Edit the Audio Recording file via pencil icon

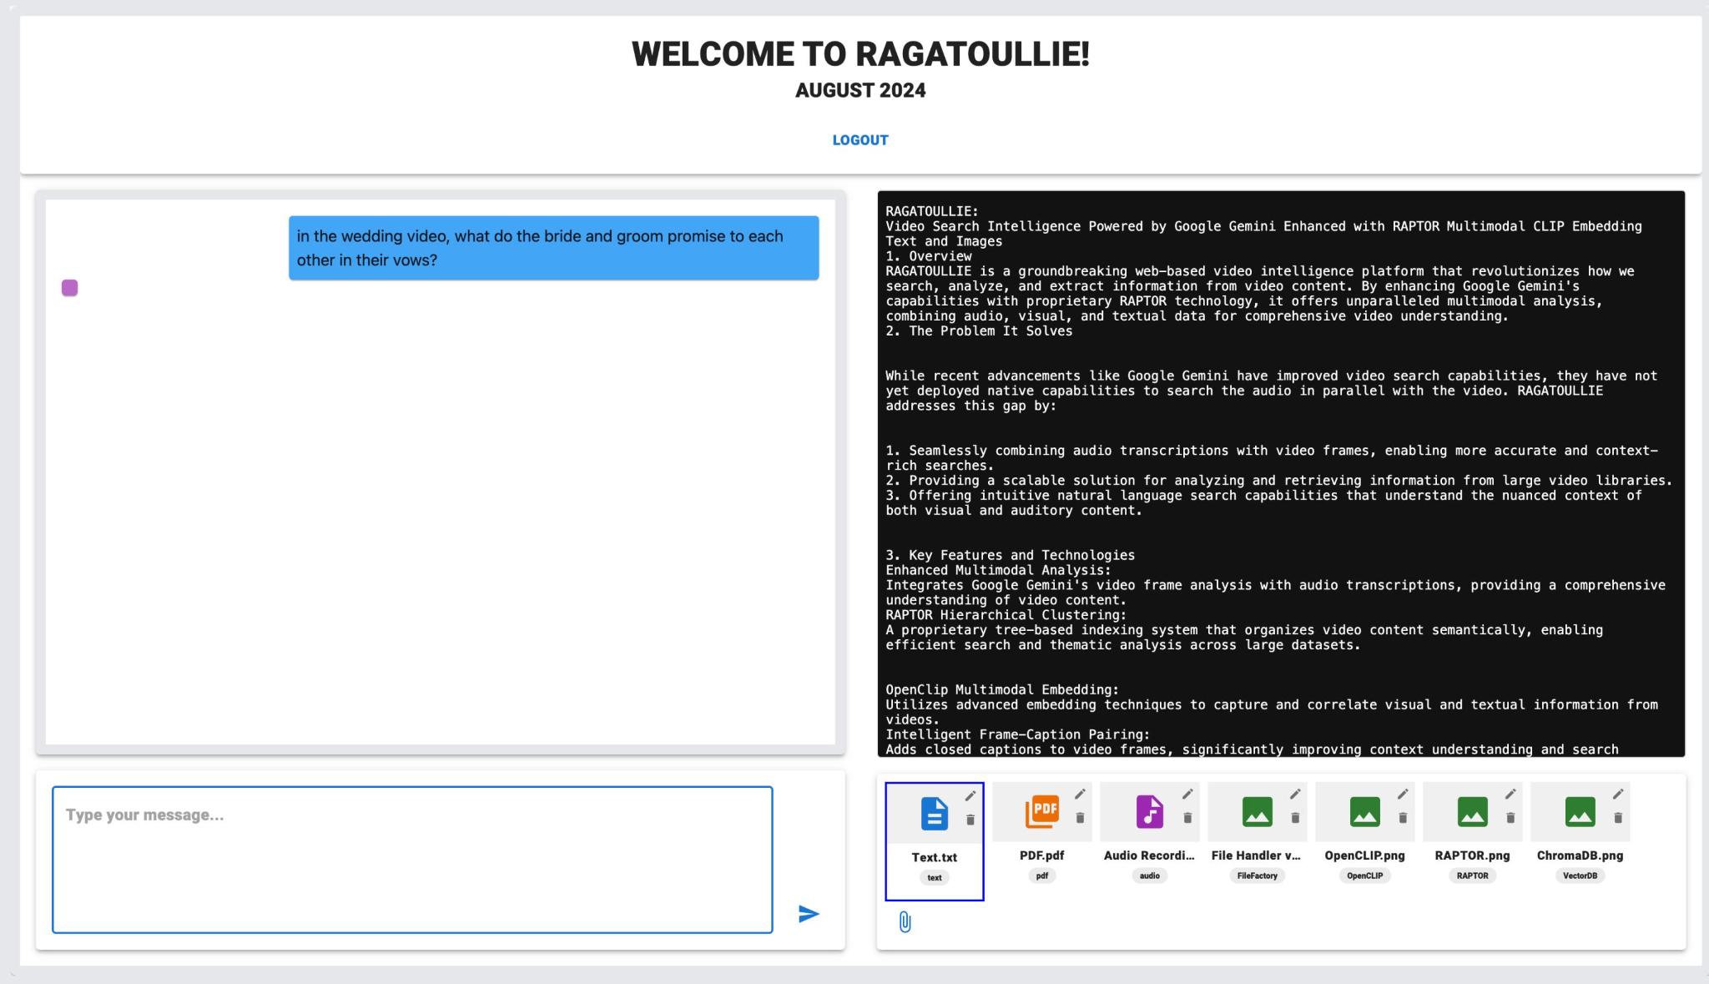[x=1187, y=794]
